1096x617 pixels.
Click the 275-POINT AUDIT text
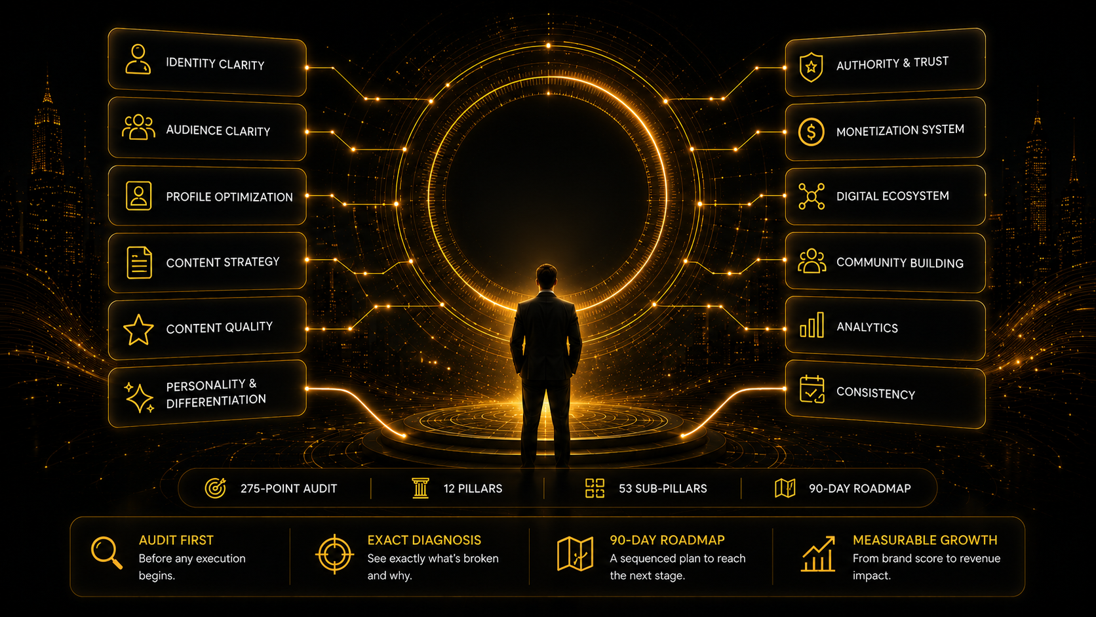(x=288, y=488)
